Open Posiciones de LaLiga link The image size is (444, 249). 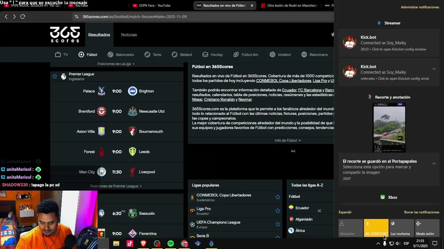click(x=116, y=64)
